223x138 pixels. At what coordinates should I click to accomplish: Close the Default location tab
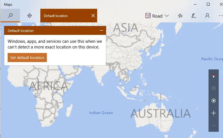tap(93, 16)
